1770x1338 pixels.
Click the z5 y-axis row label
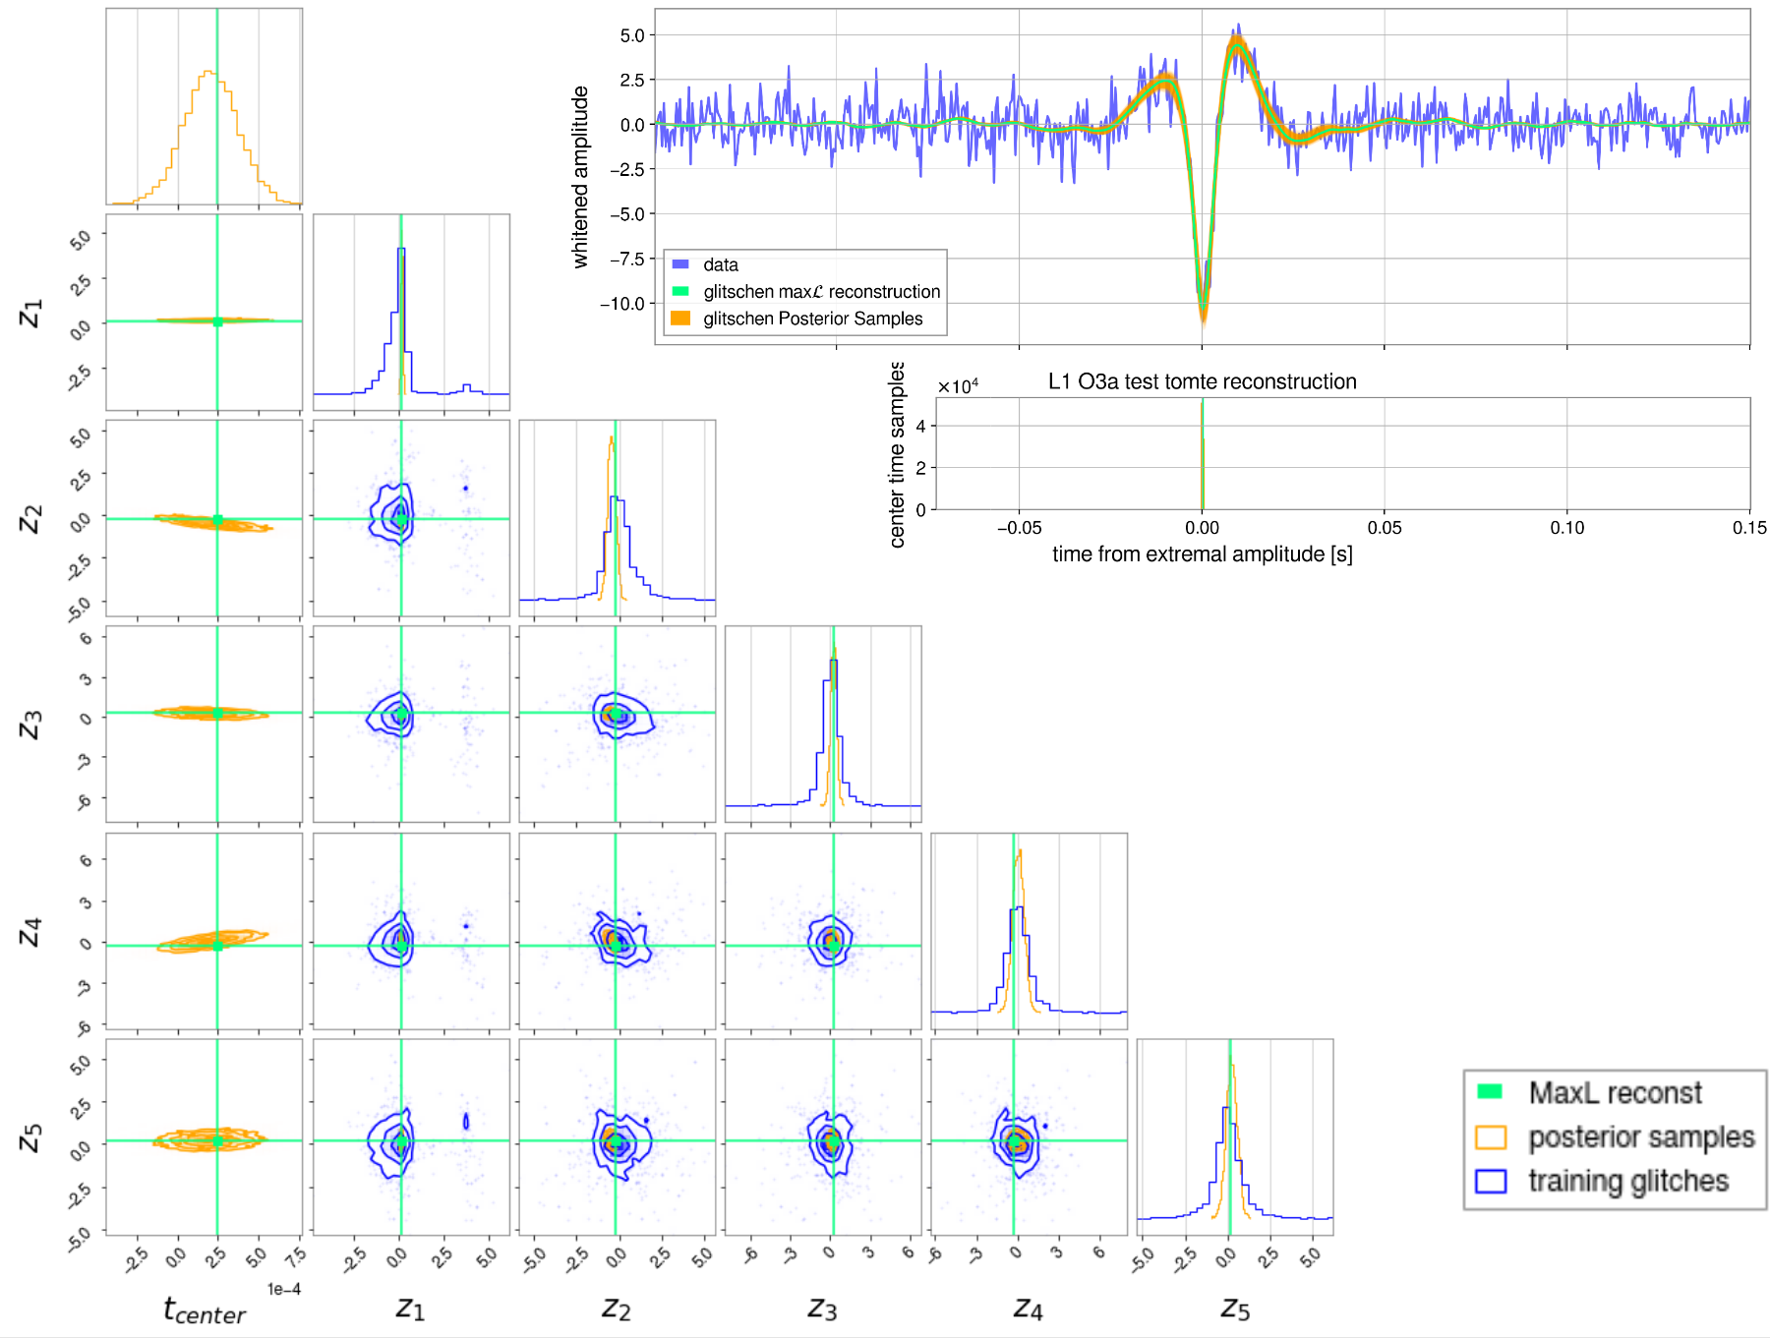tap(31, 1137)
